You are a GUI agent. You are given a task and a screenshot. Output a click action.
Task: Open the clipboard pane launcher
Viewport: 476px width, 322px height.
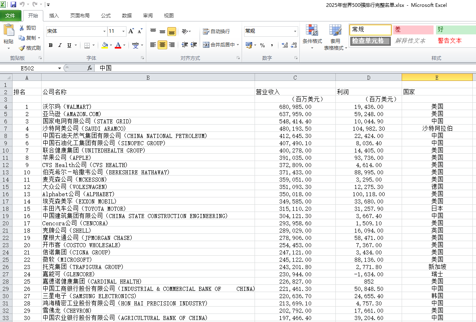[x=40, y=58]
